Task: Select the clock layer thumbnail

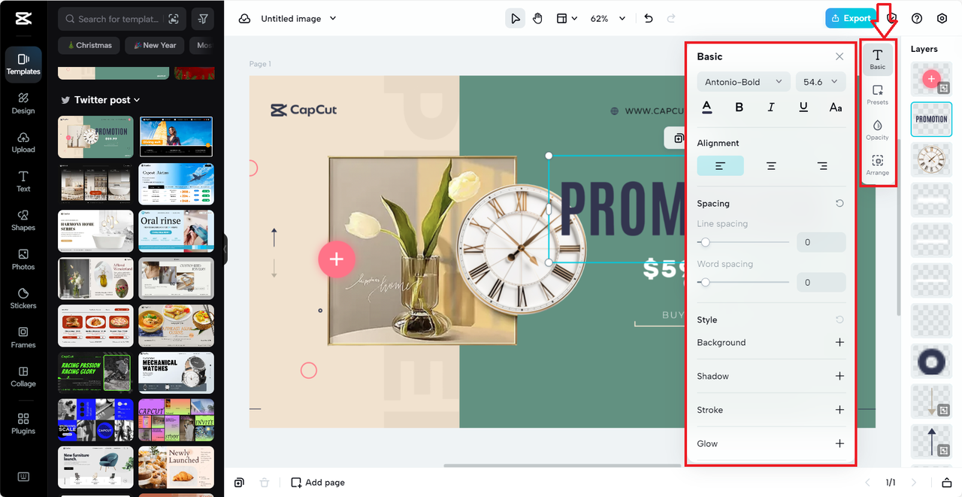Action: [931, 159]
